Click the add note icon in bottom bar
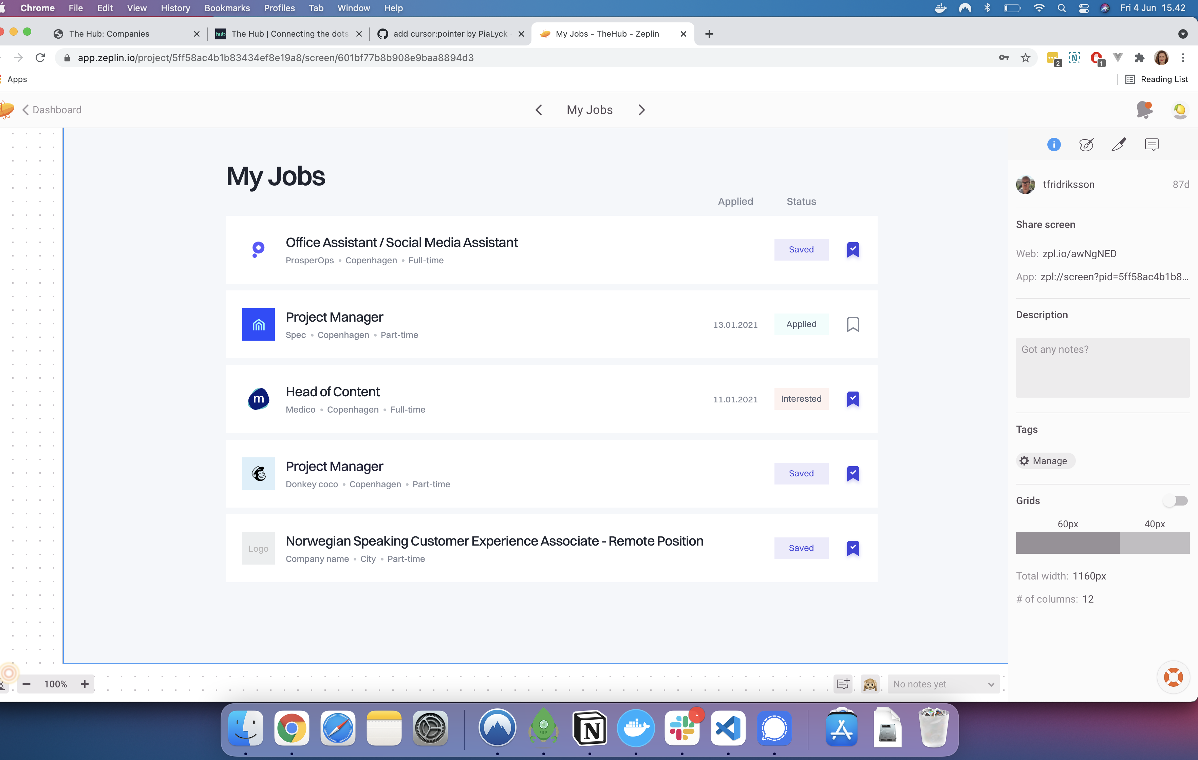1198x760 pixels. [x=843, y=684]
